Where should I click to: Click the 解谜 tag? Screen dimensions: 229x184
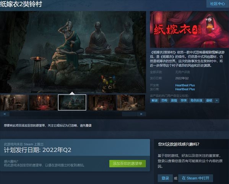(x=154, y=101)
